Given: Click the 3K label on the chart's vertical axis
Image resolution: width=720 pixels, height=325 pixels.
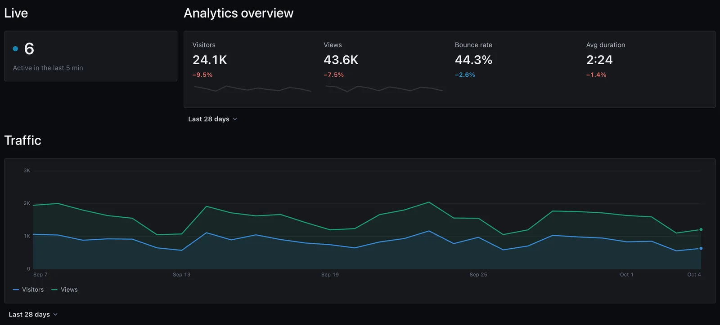Looking at the screenshot, I should (27, 171).
